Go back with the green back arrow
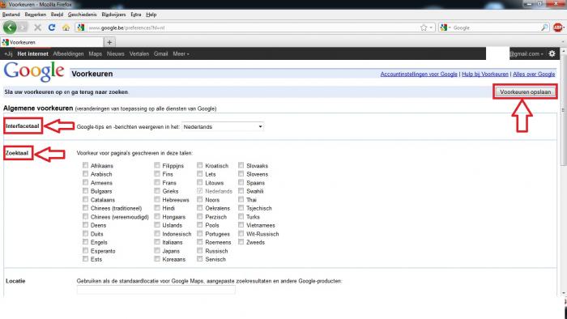The width and height of the screenshot is (567, 319). tap(10, 28)
